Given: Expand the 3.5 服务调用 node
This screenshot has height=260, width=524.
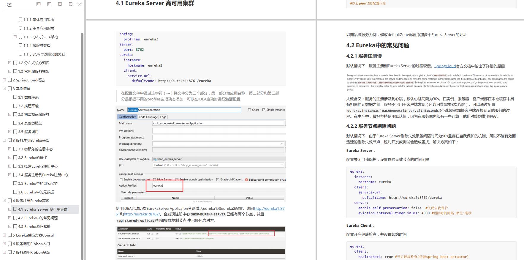Looking at the screenshot, I should coord(10,132).
